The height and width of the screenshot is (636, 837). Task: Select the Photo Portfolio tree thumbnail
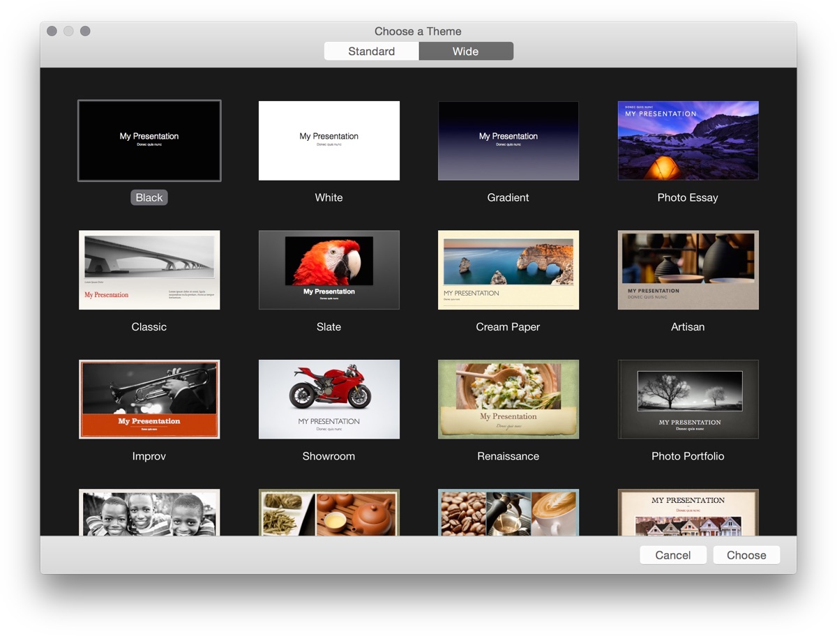click(688, 399)
